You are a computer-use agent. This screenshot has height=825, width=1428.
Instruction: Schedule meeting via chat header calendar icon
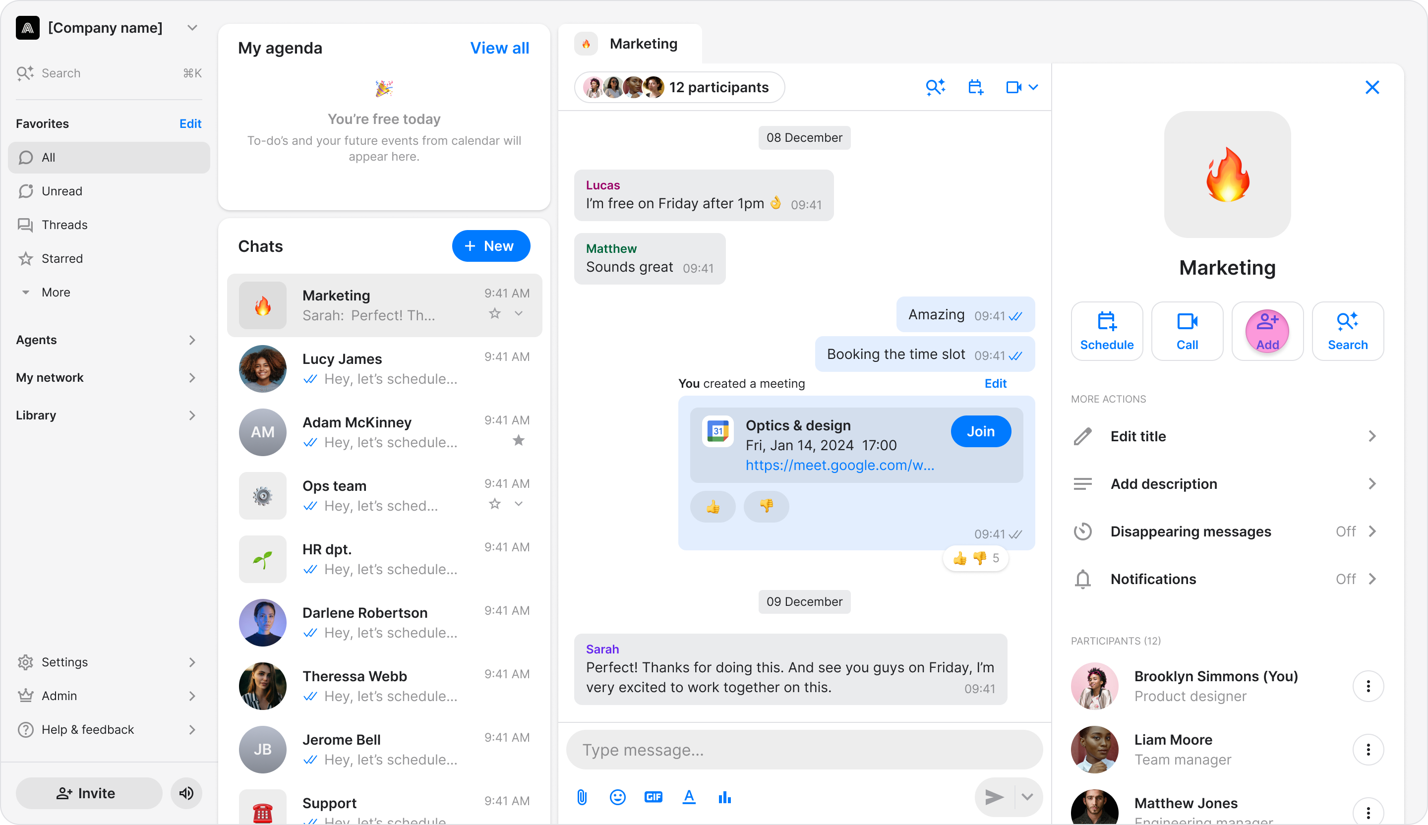click(975, 87)
